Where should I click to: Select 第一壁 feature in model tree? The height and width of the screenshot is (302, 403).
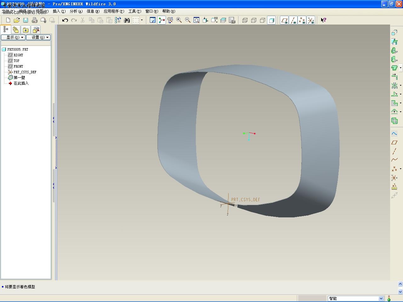point(19,78)
